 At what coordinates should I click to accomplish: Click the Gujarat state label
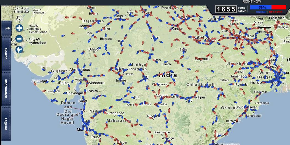(x=59, y=71)
